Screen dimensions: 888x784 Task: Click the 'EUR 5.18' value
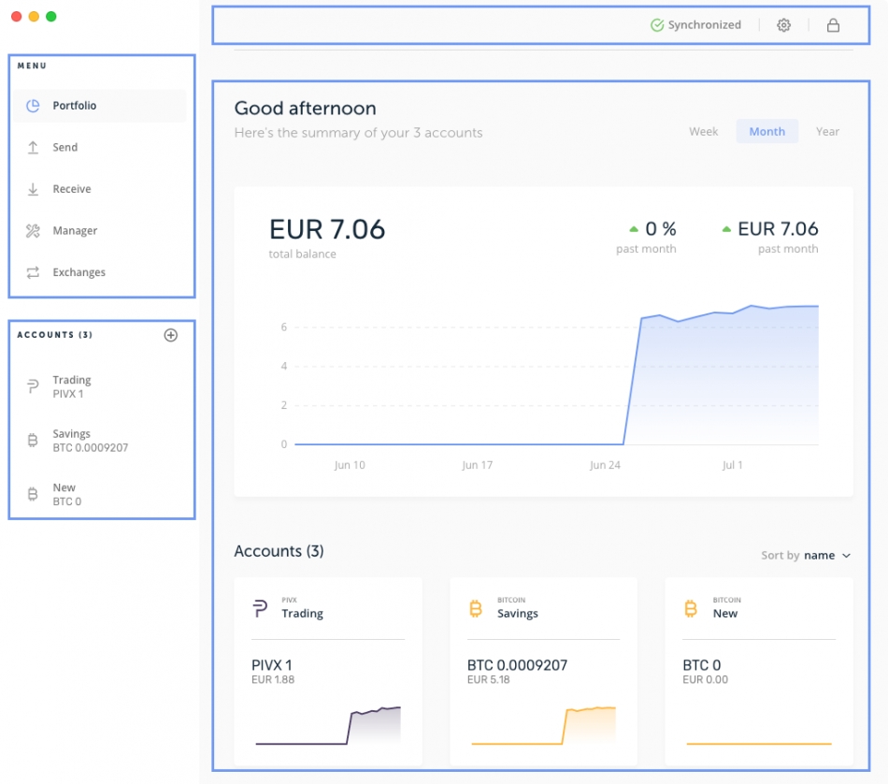(488, 680)
